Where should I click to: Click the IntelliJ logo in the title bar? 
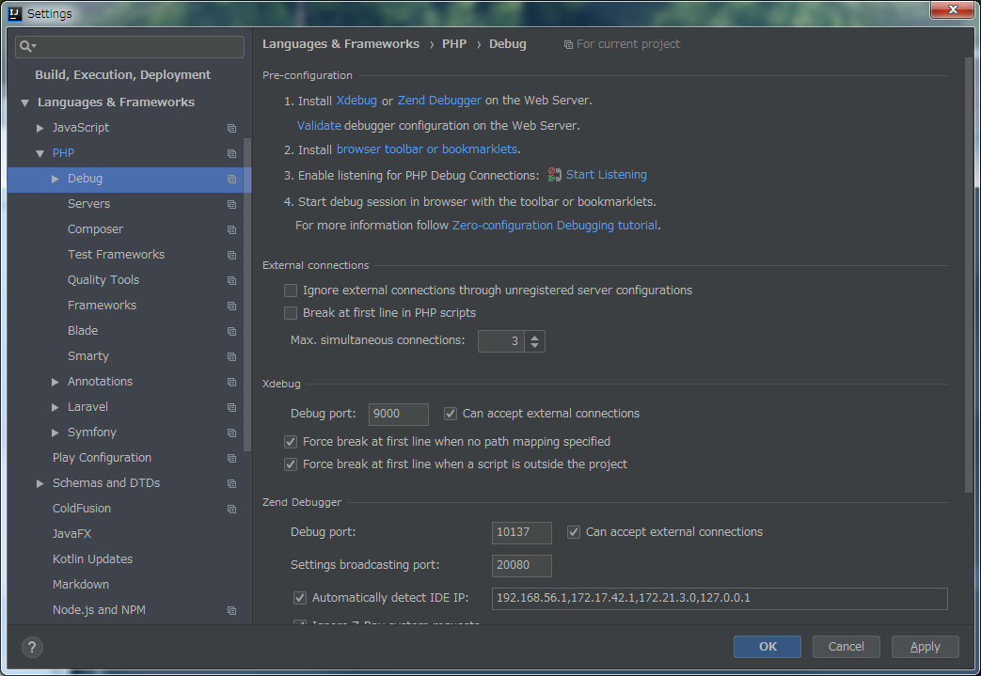16,13
